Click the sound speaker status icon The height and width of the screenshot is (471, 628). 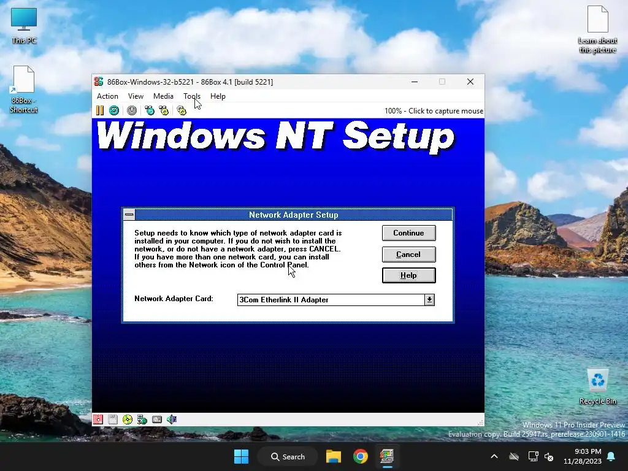[172, 419]
